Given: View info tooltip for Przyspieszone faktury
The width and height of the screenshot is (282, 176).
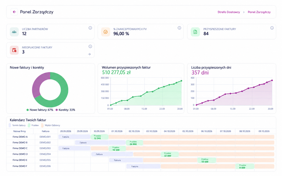Looking at the screenshot, I should [272, 28].
